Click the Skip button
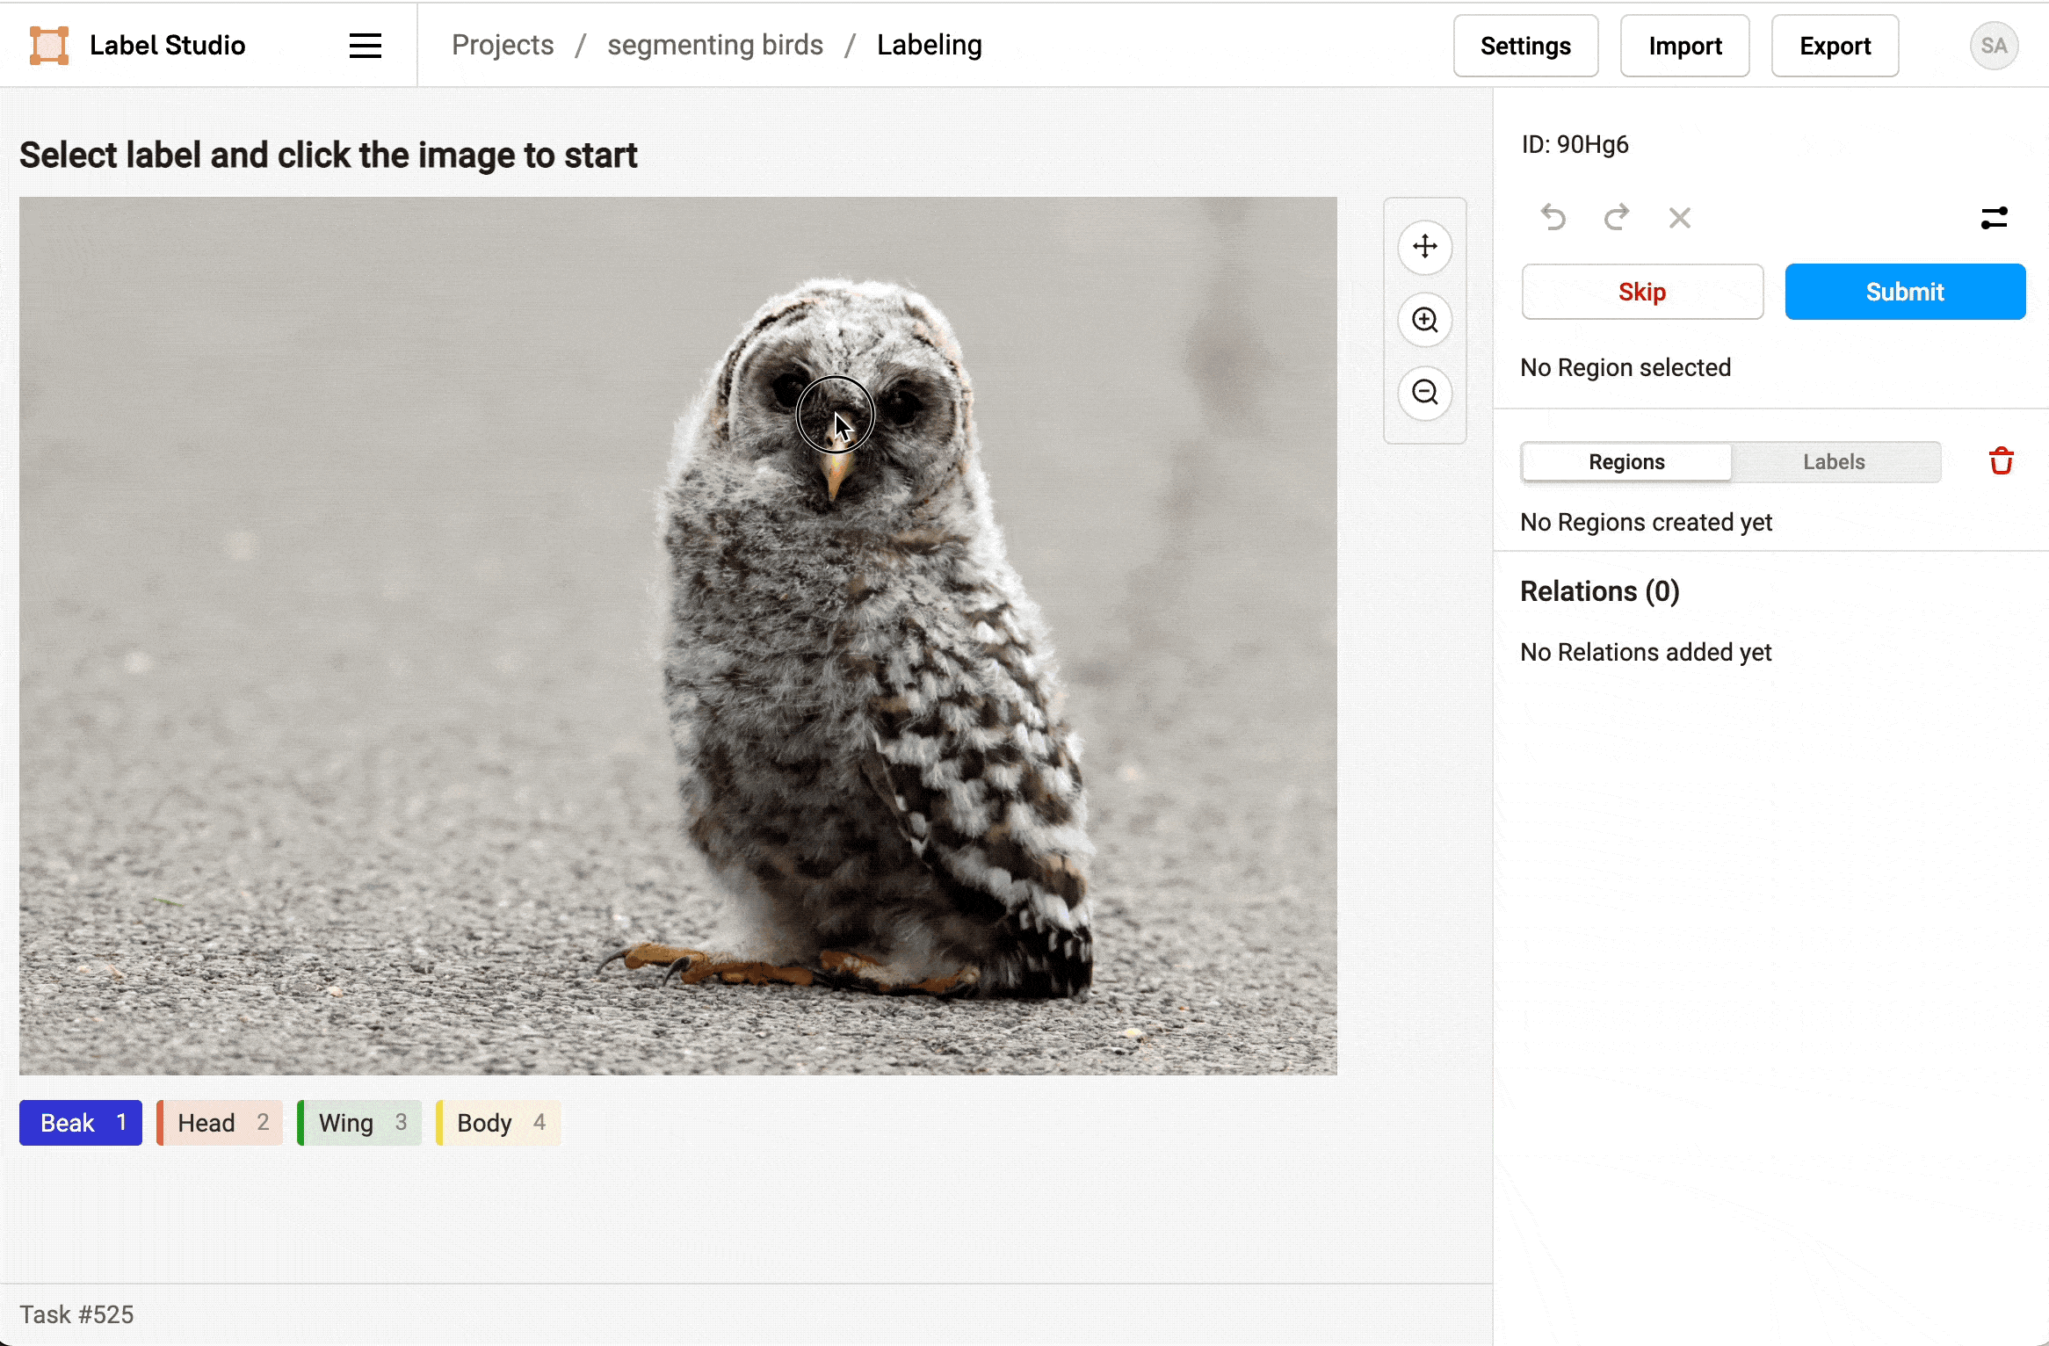The height and width of the screenshot is (1346, 2049). (x=1640, y=292)
